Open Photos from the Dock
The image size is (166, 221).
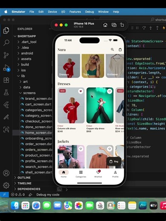pos(79,205)
